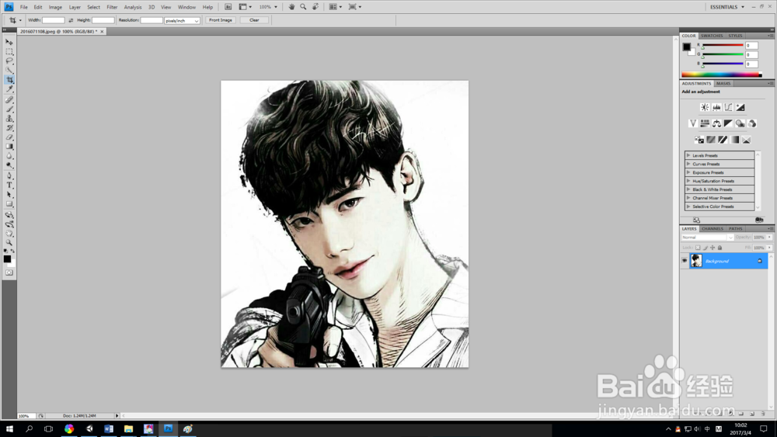Viewport: 777px width, 437px height.
Task: Select the Hand tool in toolbox
Action: click(x=9, y=234)
